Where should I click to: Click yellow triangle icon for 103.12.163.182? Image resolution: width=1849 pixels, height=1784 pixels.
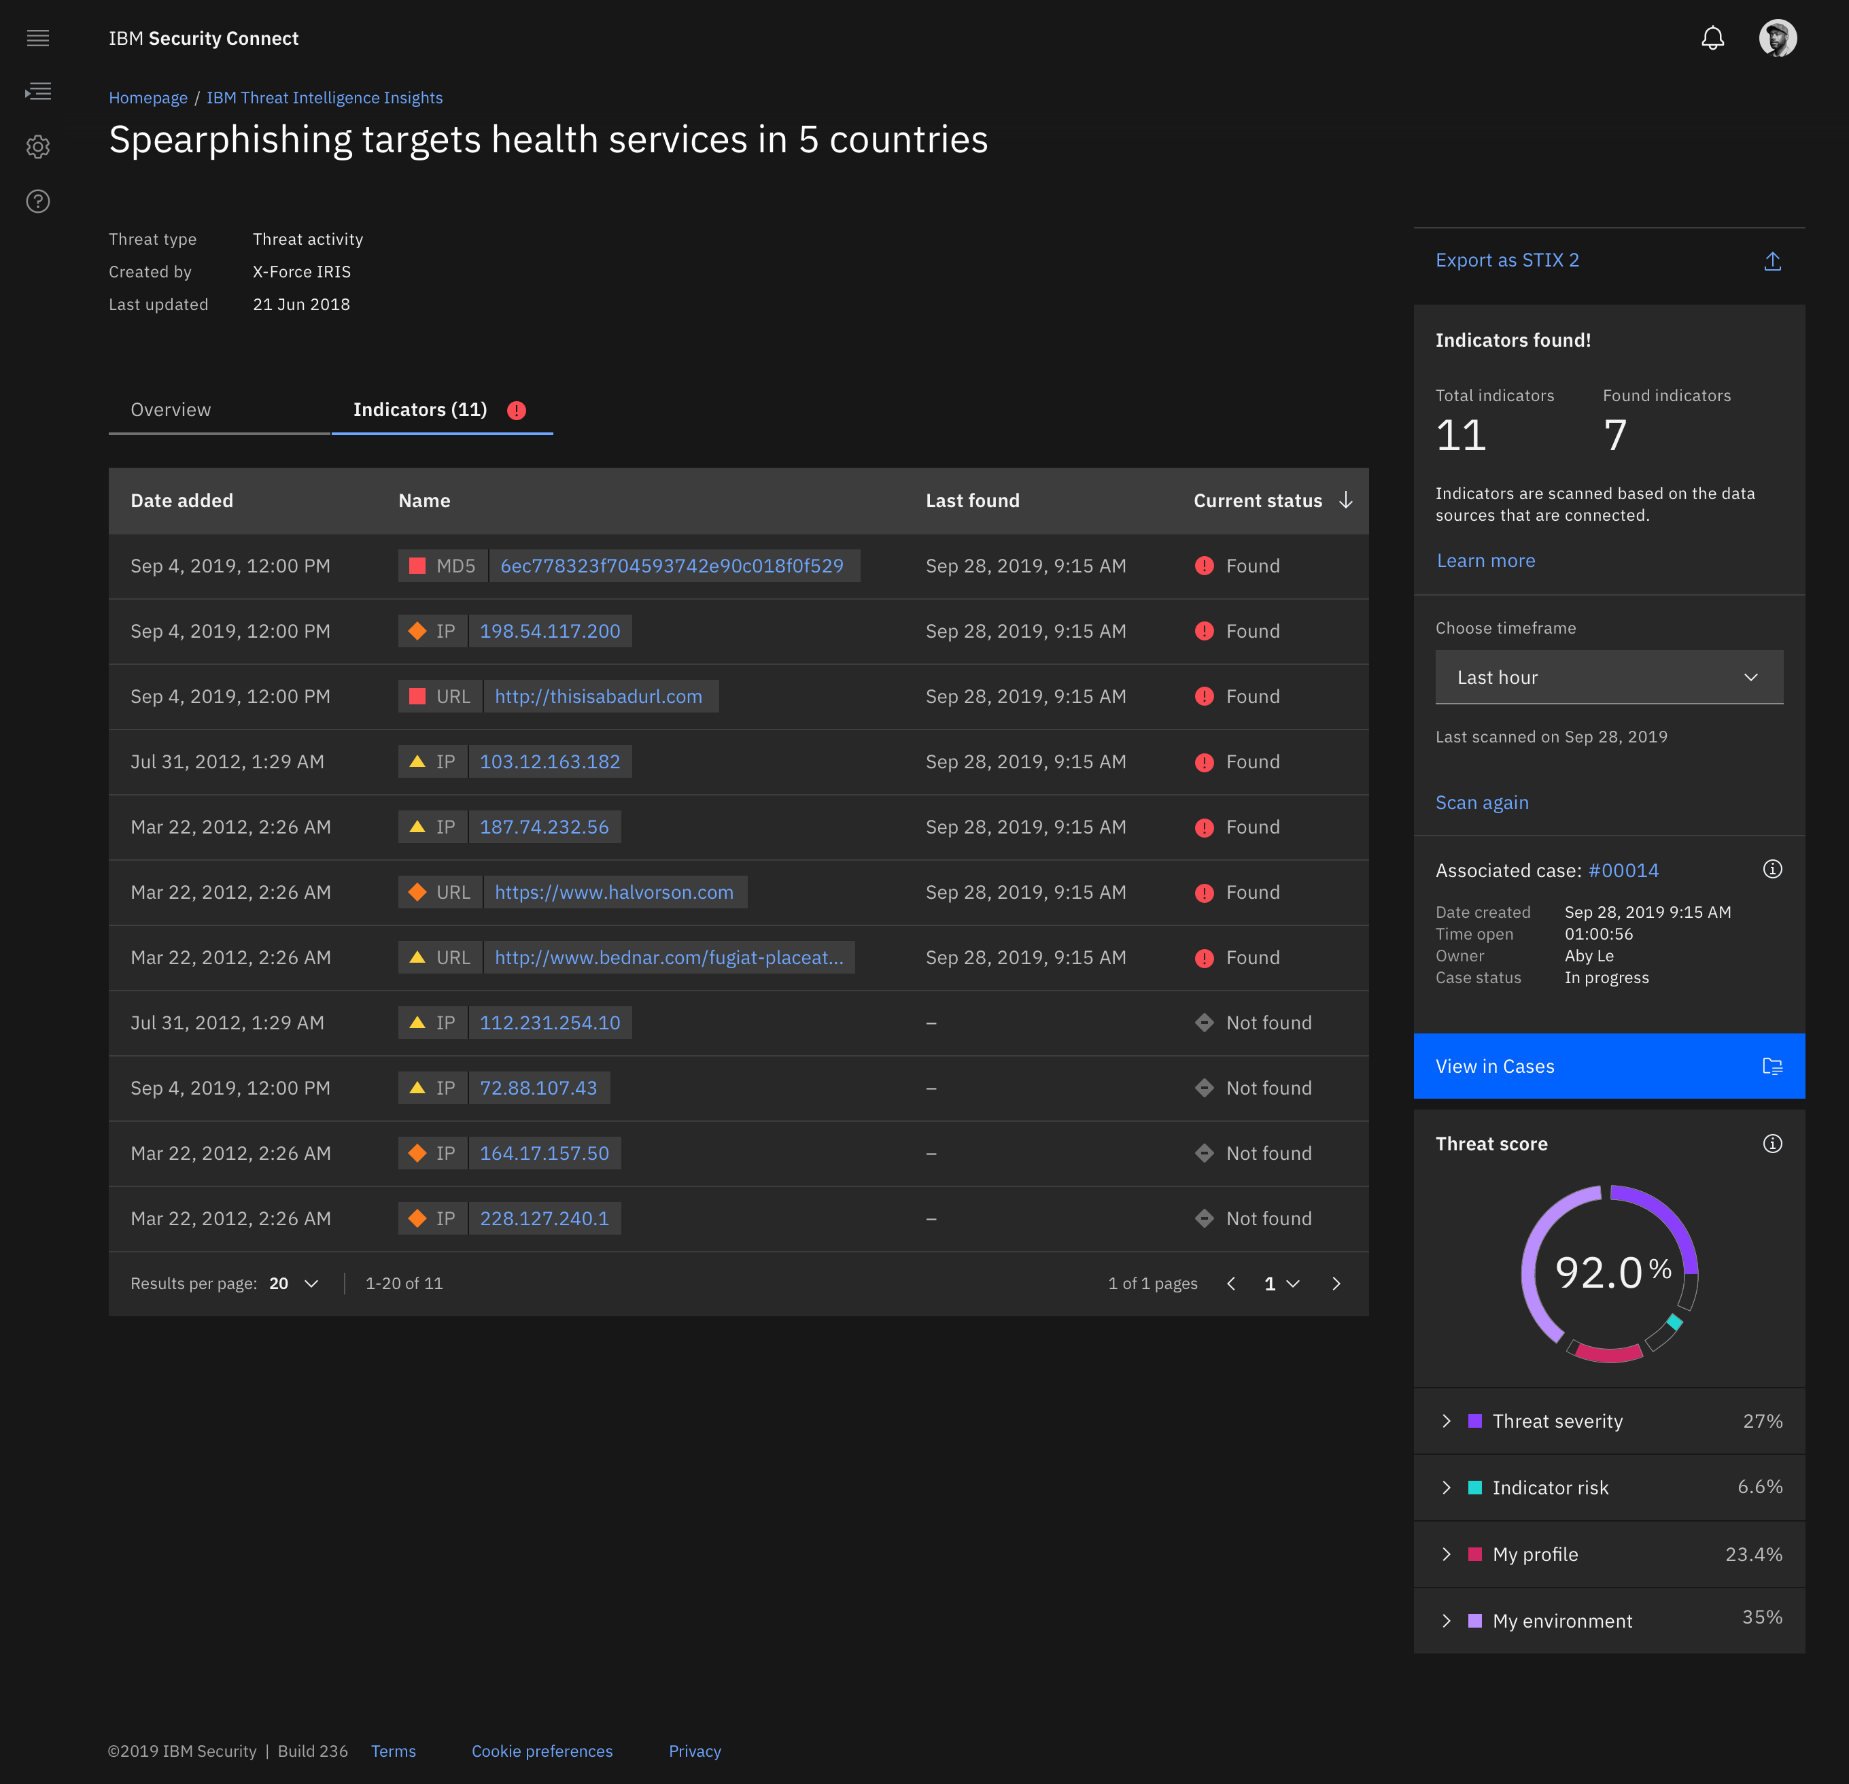click(417, 761)
